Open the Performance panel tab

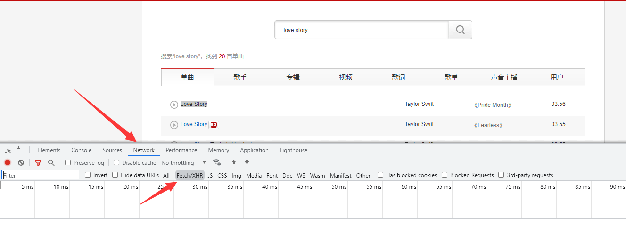pyautogui.click(x=181, y=150)
